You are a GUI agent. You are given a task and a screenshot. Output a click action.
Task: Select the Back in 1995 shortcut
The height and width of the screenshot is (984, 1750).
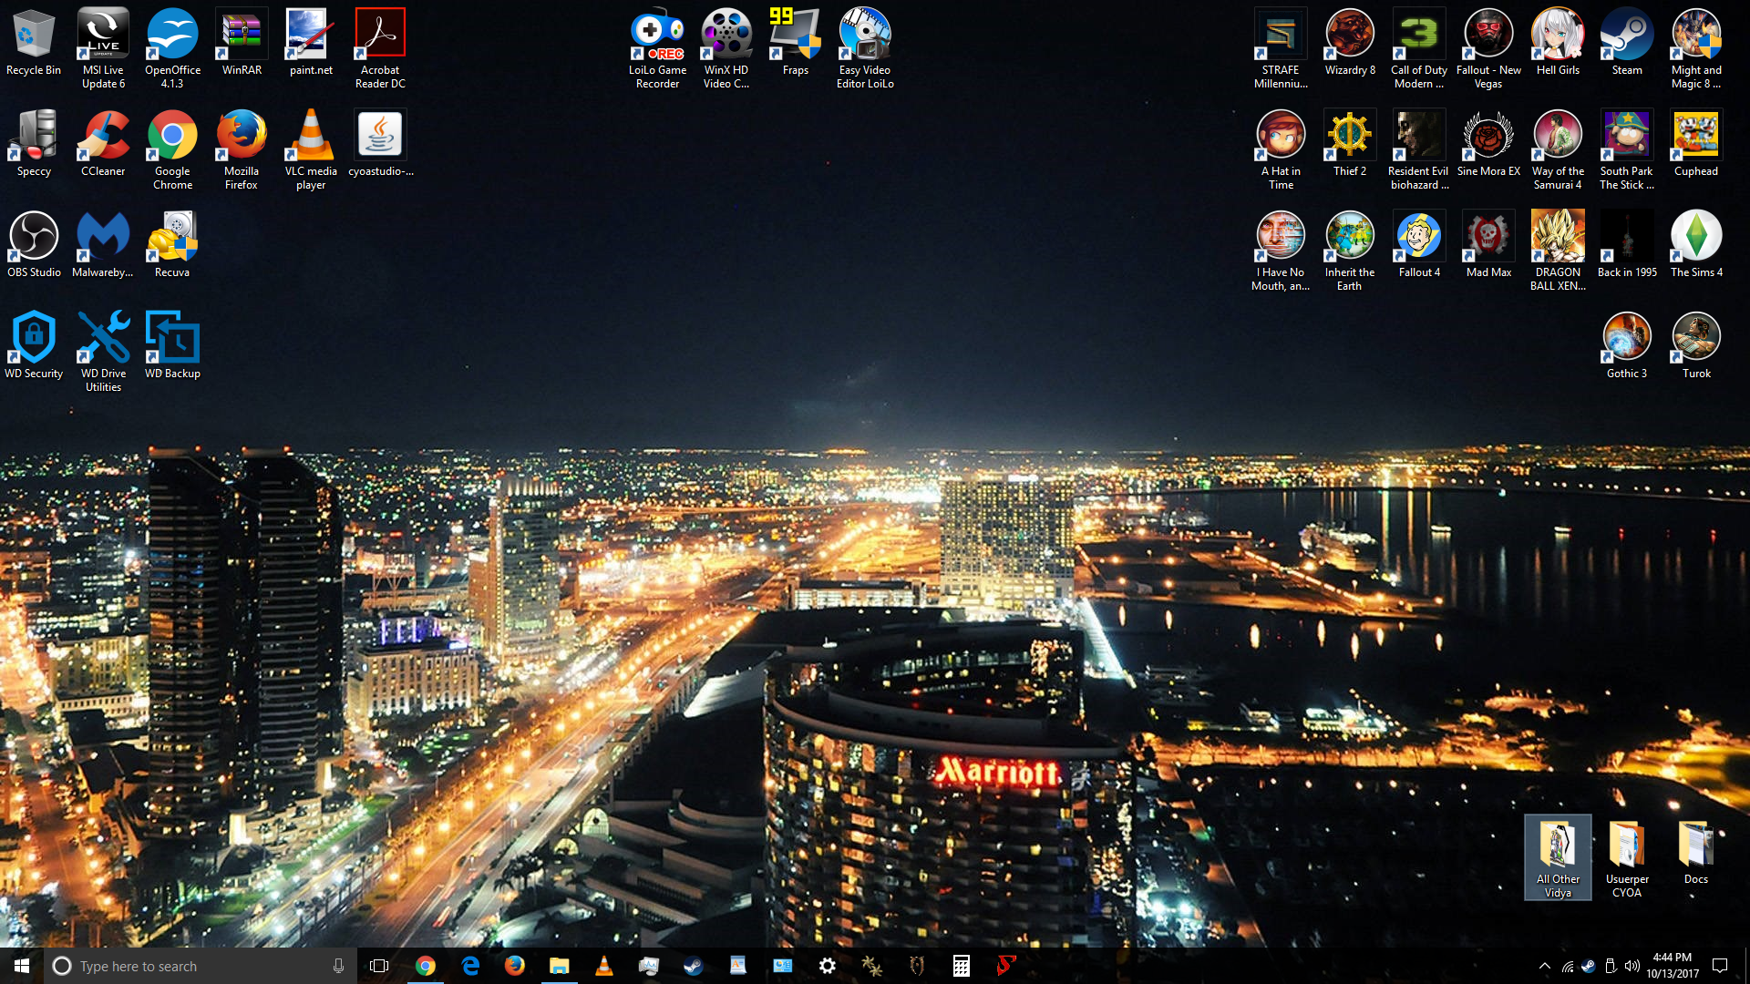pos(1627,245)
